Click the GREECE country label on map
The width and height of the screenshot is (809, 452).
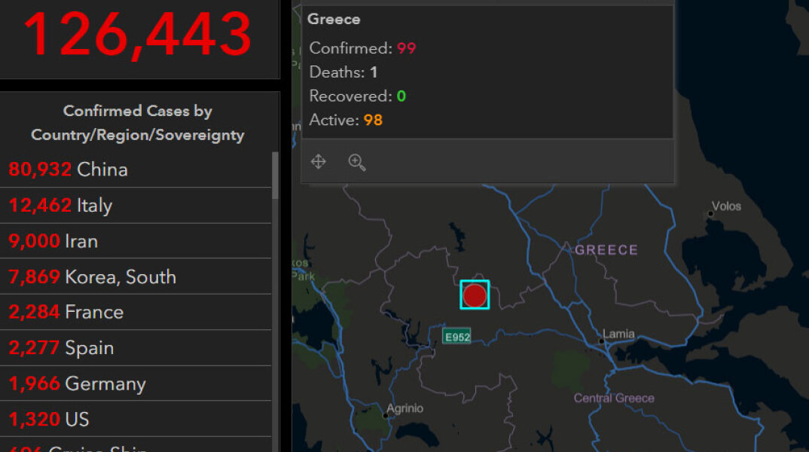pyautogui.click(x=606, y=250)
